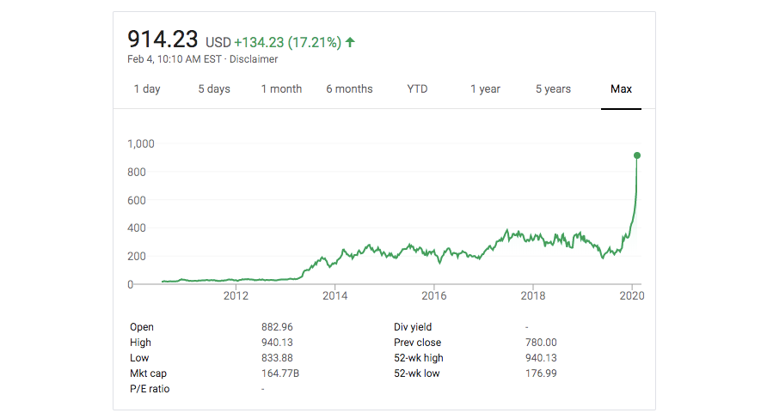
Task: Click the Open price value 882.96
Action: (x=278, y=327)
